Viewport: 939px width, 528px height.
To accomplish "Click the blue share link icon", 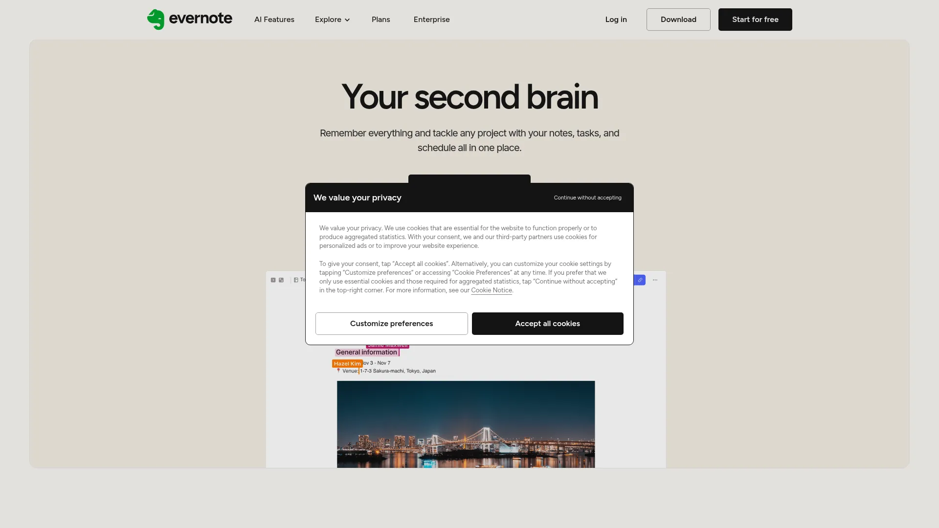I will point(640,280).
